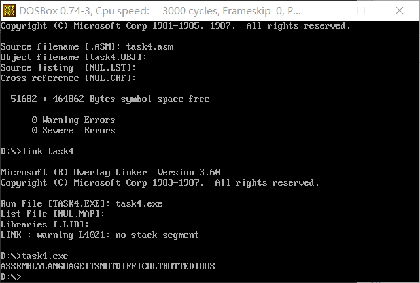The image size is (420, 283).
Task: Click the 'List File [NUL.MAP]' prompt line
Action: 52,214
